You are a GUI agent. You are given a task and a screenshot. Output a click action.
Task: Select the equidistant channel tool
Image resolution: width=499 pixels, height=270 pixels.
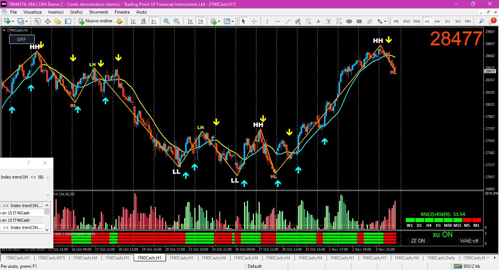point(298,21)
